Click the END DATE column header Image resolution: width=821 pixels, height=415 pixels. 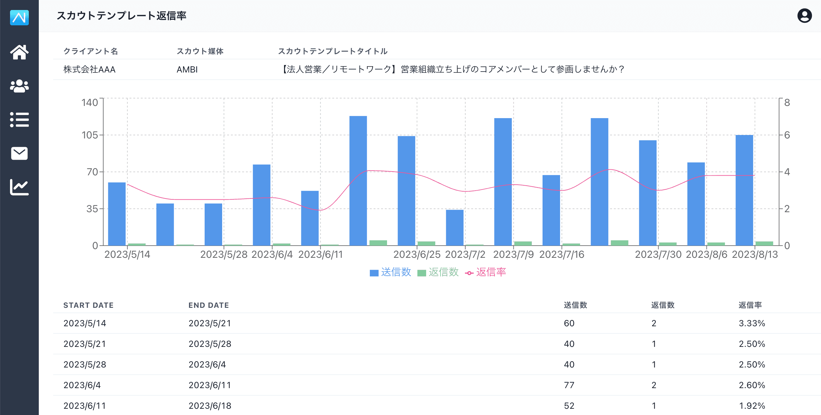(x=208, y=305)
